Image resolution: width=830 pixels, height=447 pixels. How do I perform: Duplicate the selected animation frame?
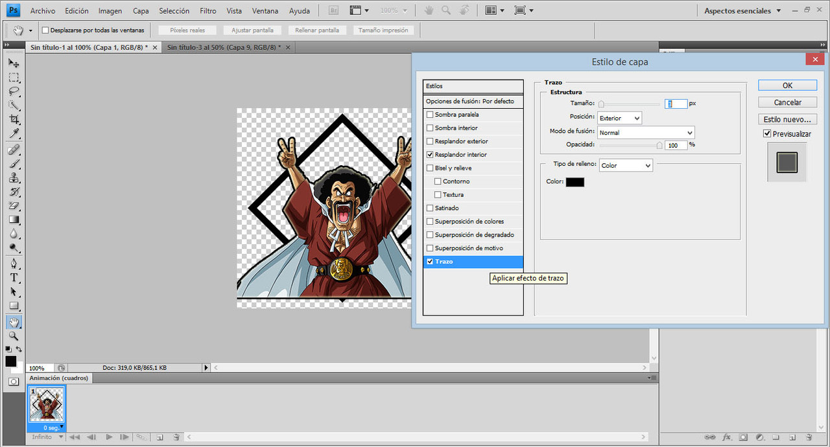tap(160, 437)
